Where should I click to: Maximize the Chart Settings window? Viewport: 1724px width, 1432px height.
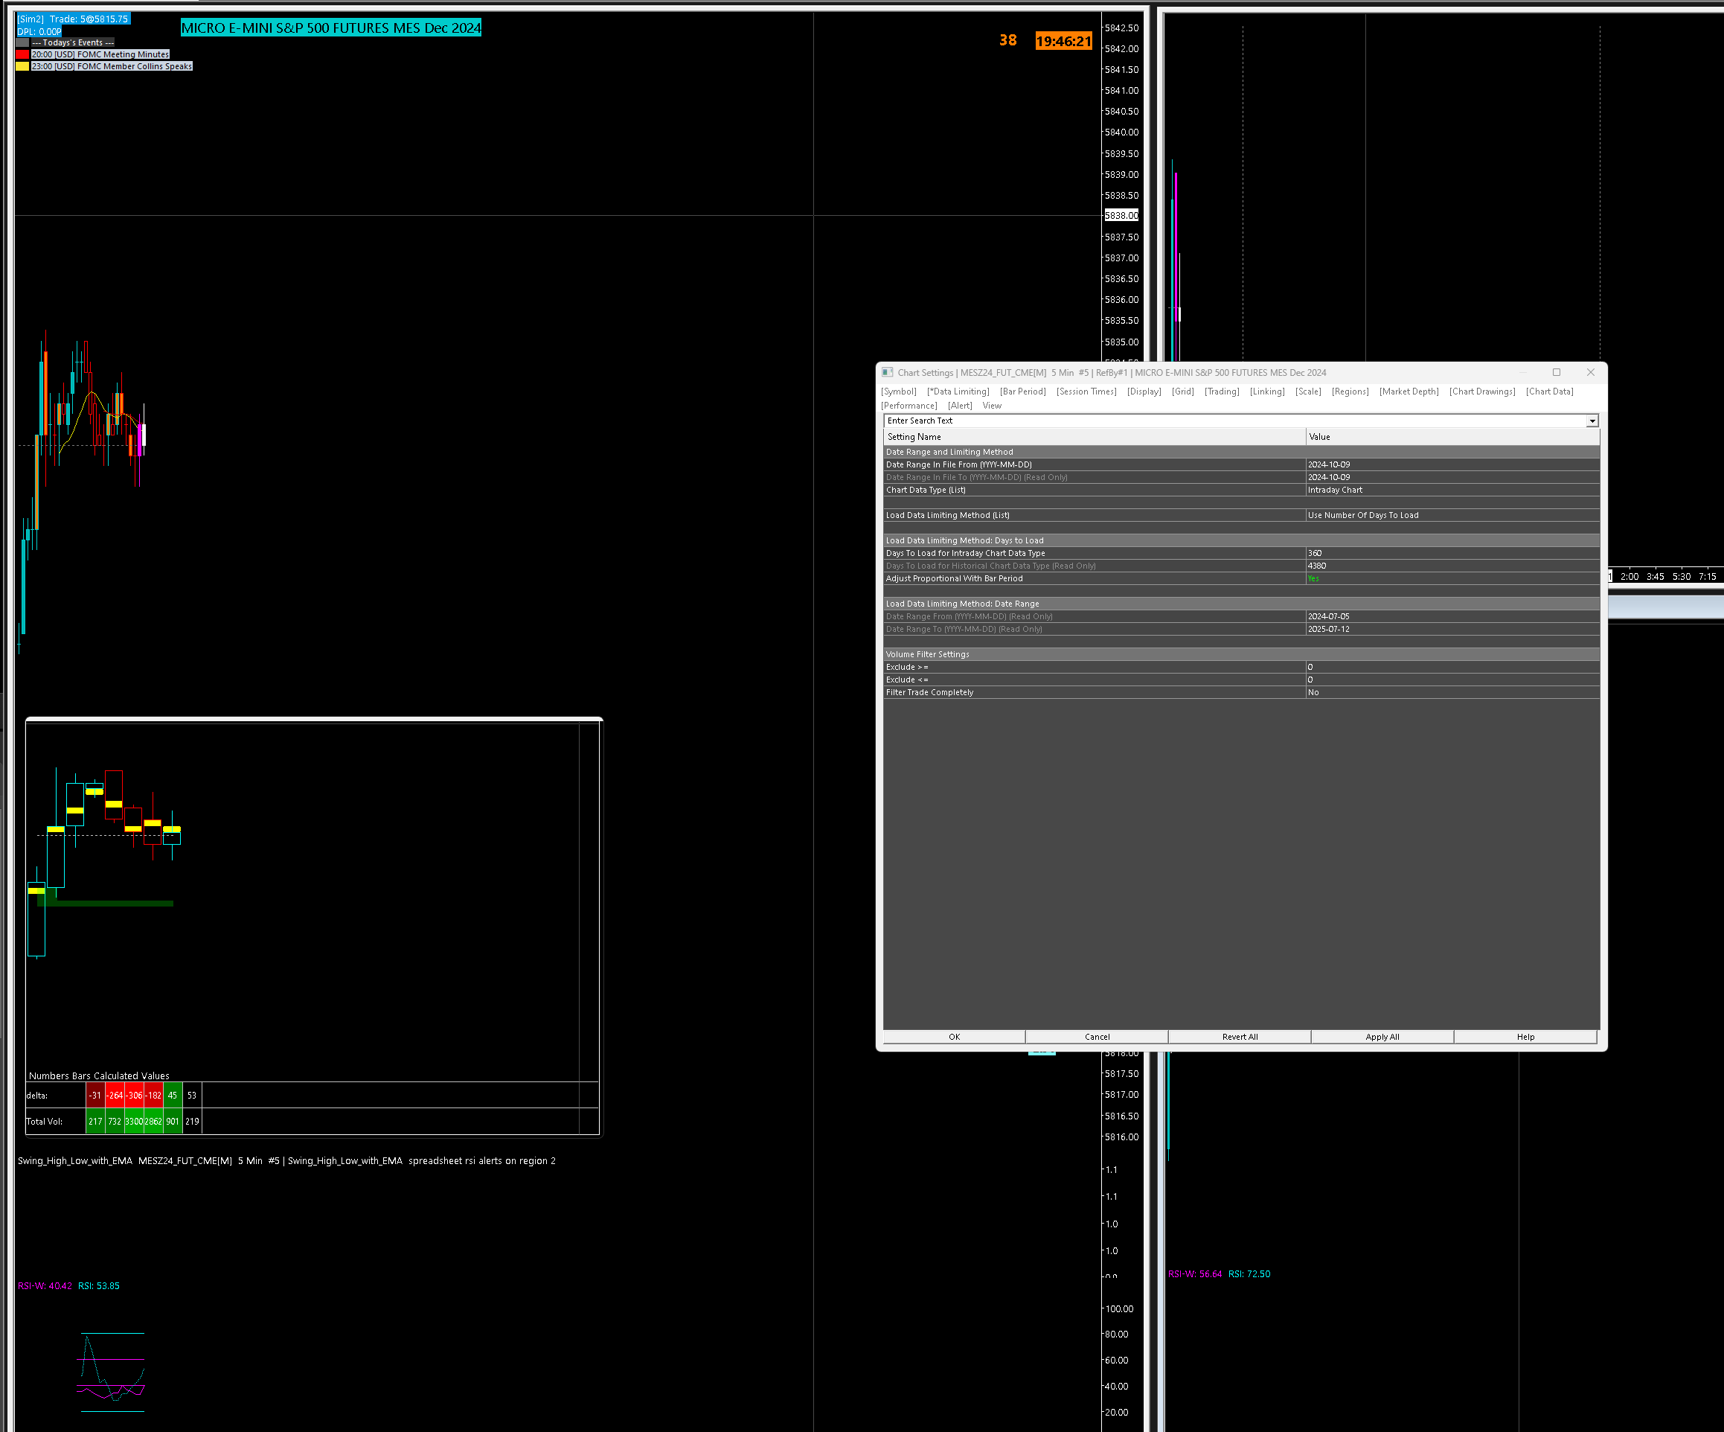click(1556, 372)
